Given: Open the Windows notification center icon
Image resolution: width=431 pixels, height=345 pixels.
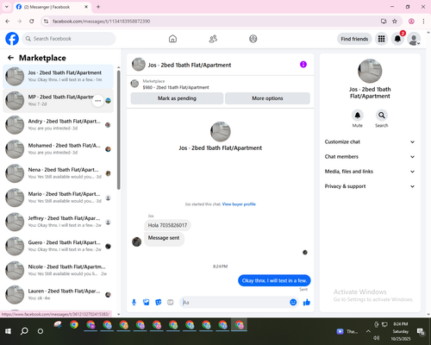Looking at the screenshot, I should (422, 332).
